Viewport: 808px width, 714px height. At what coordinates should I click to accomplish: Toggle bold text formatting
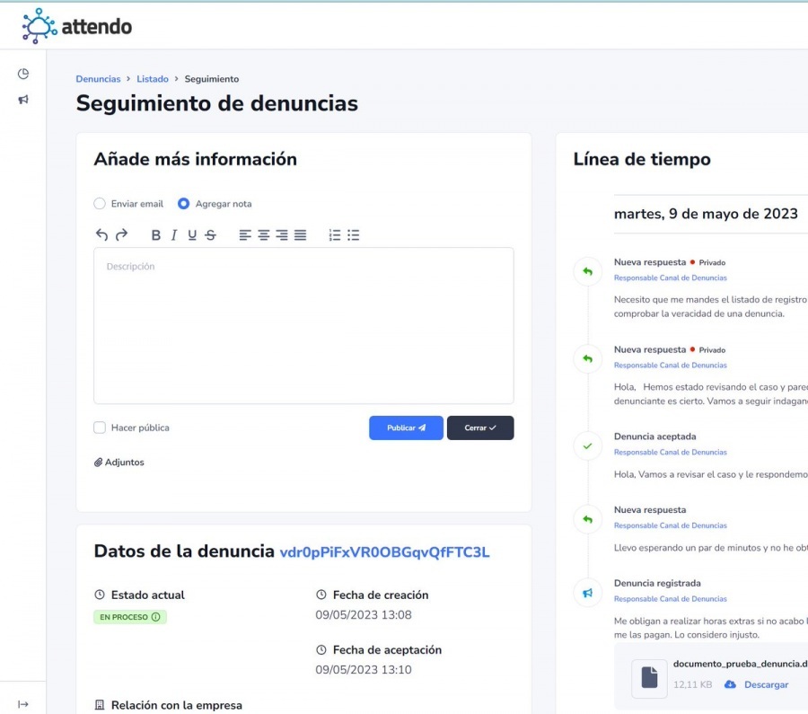tap(155, 235)
